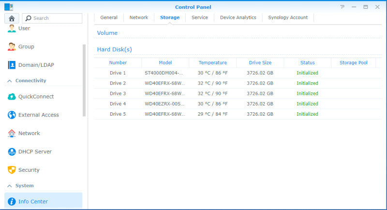
Task: Select the Storage tab
Action: tap(170, 17)
